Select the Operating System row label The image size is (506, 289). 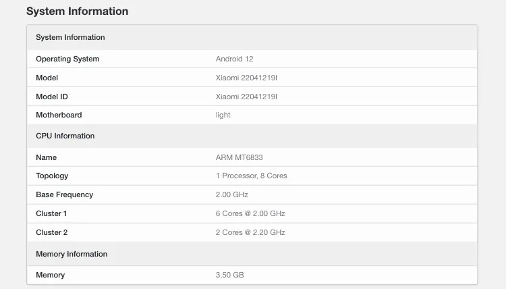coord(67,59)
